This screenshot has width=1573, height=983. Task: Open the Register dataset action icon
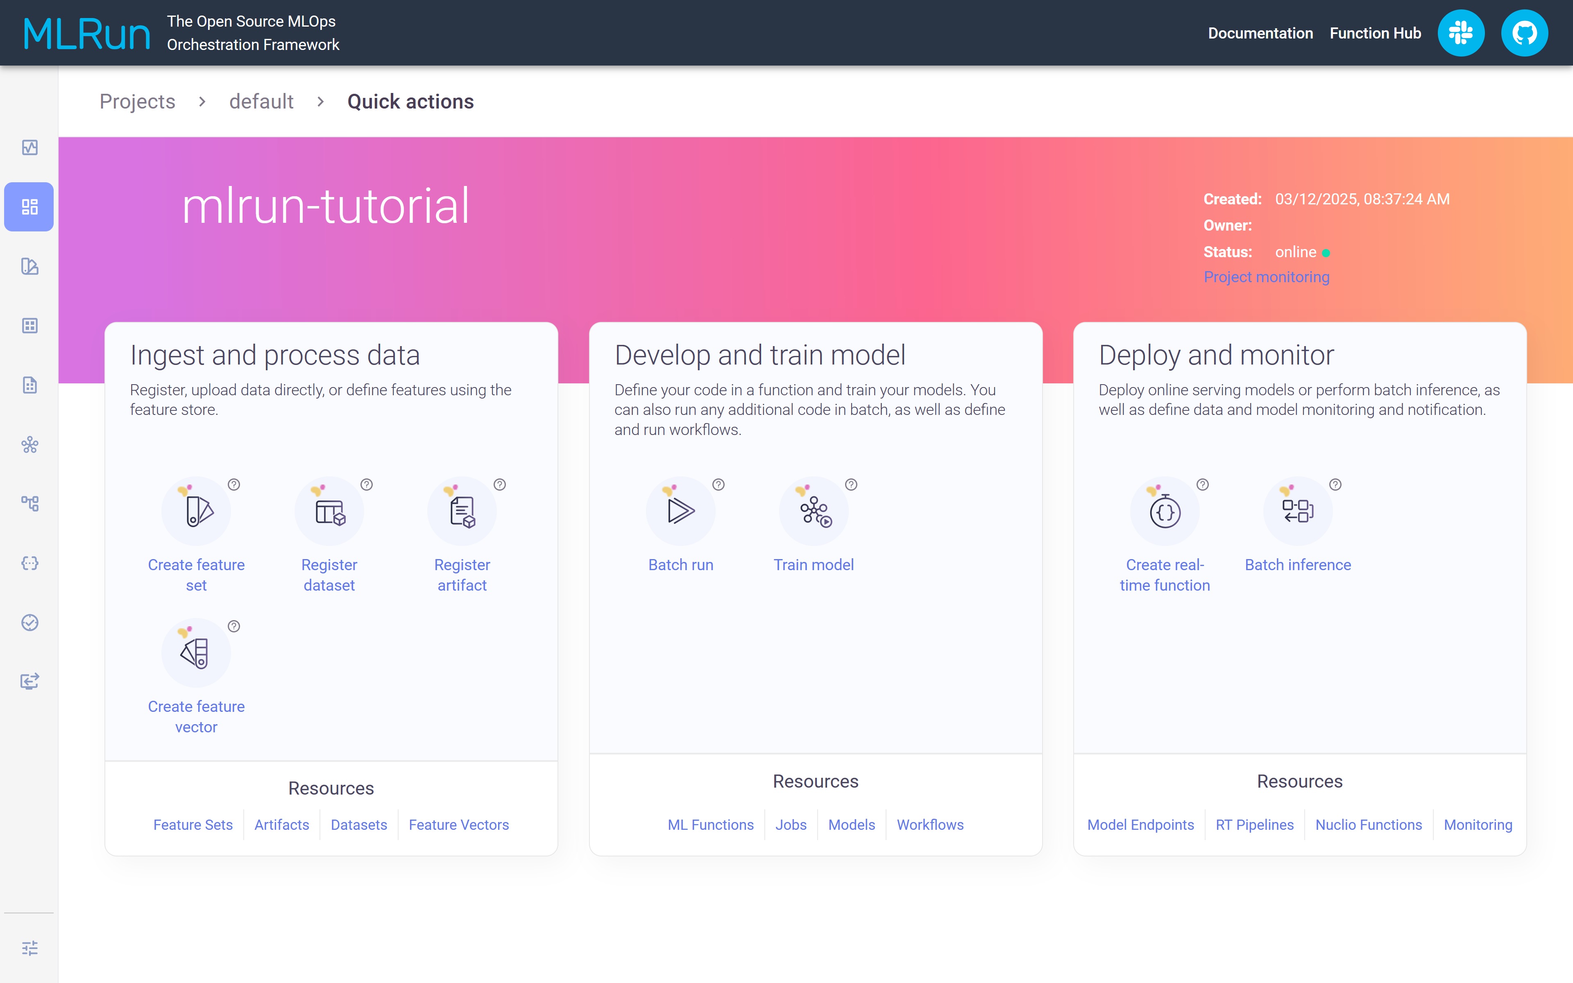click(329, 511)
